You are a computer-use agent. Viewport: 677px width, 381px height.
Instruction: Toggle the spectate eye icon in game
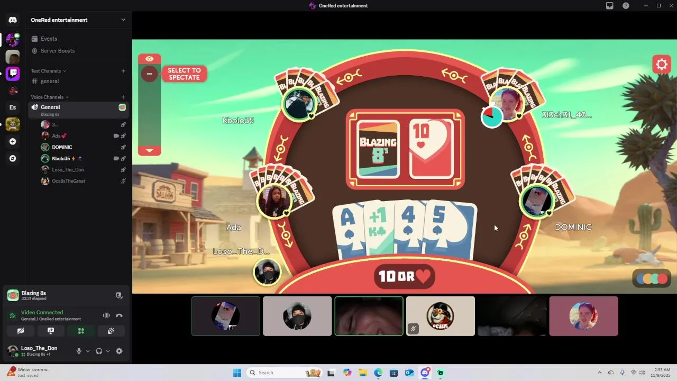(150, 59)
